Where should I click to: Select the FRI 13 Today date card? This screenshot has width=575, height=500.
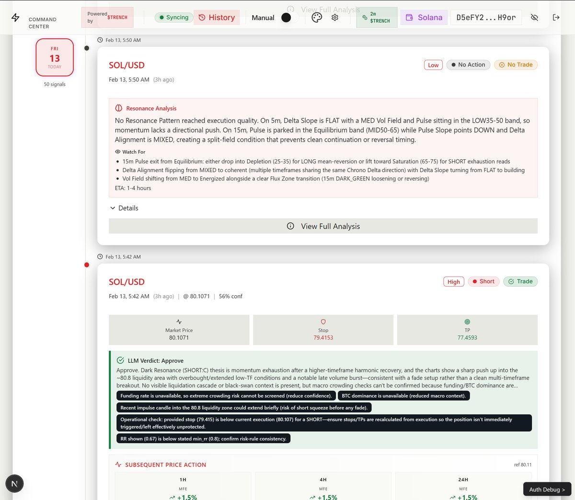click(x=55, y=57)
